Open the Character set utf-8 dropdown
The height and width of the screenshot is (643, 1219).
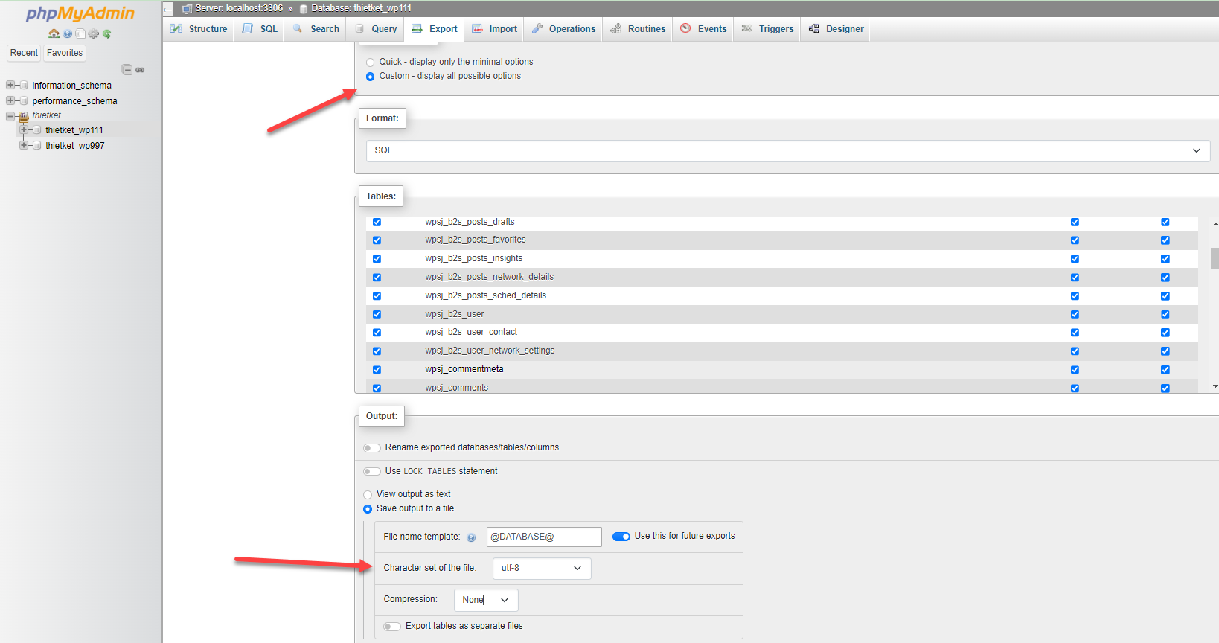click(x=541, y=569)
